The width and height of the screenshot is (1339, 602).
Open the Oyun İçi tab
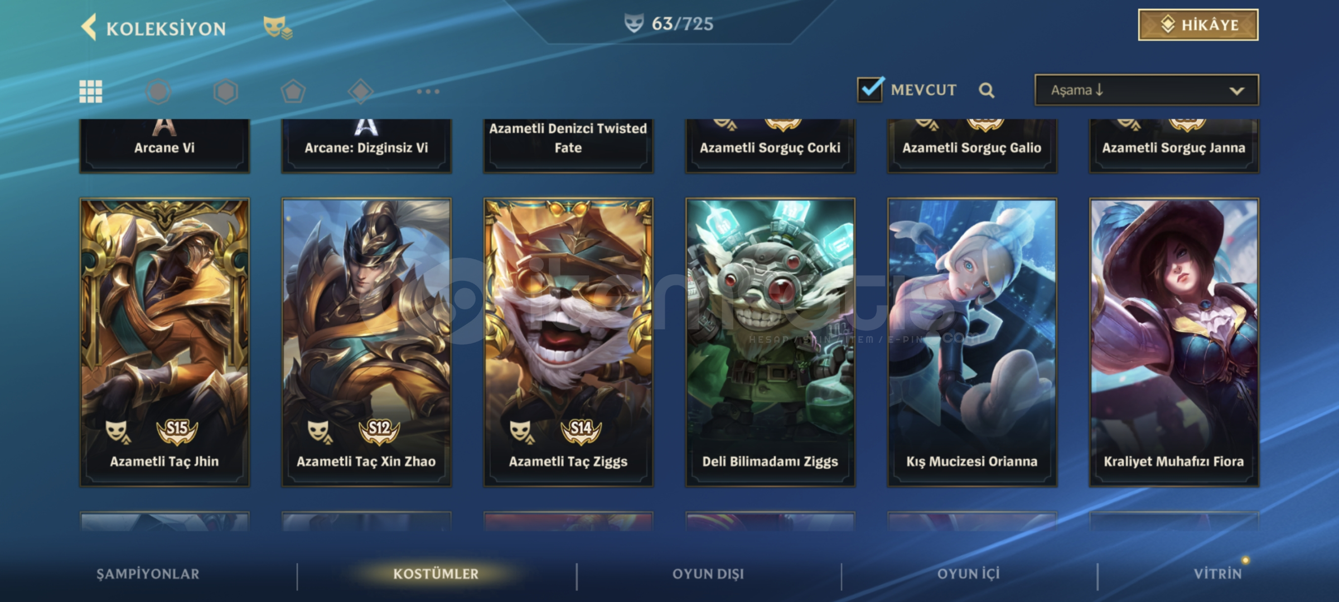point(969,574)
